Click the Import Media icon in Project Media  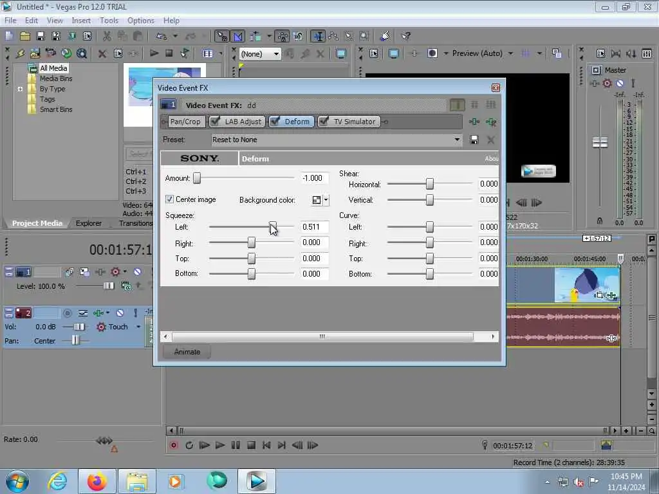click(35, 53)
